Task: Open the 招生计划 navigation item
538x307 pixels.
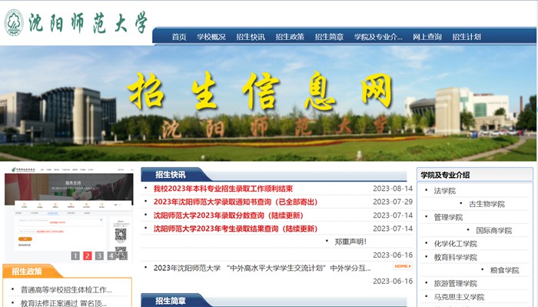Action: pyautogui.click(x=467, y=37)
